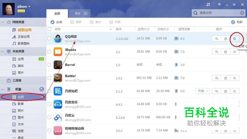Tick the select-all checkbox in header row
This screenshot has width=247, height=139.
(49, 29)
